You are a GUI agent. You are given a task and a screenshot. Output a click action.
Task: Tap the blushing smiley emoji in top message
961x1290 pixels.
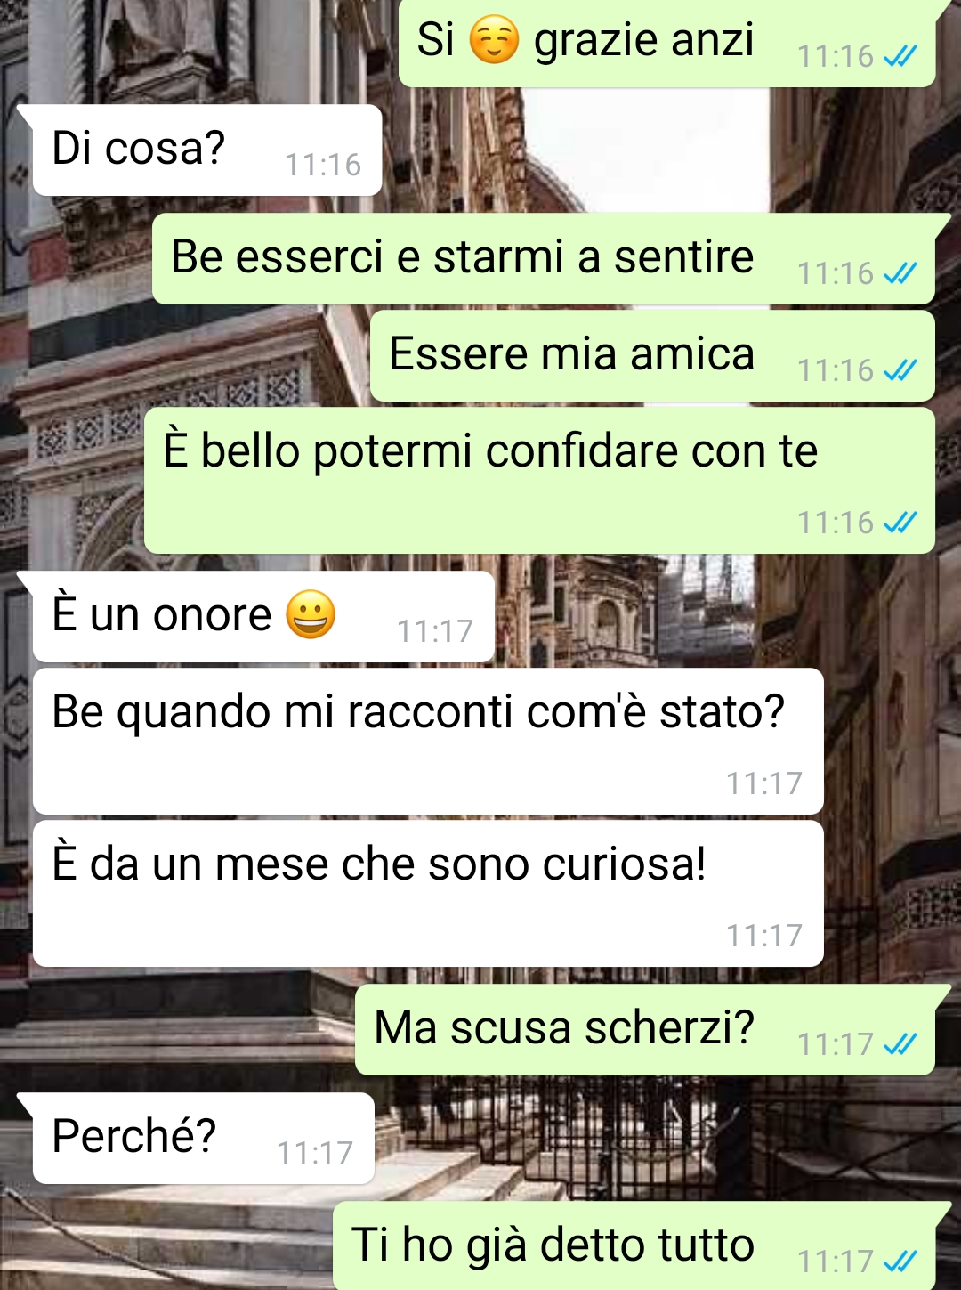pyautogui.click(x=494, y=41)
